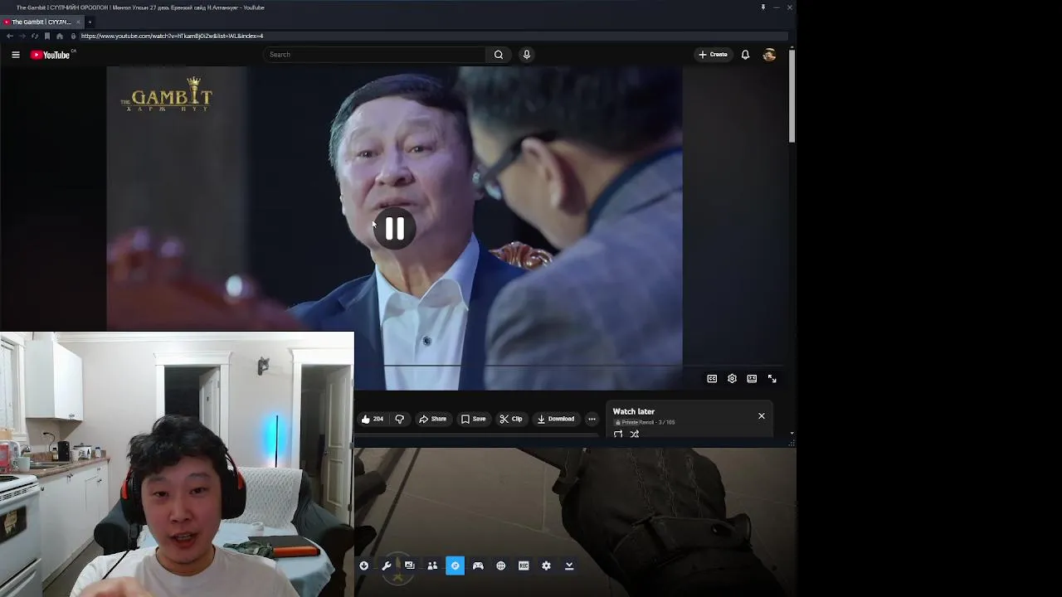Dislike the video
The height and width of the screenshot is (597, 1062).
399,419
